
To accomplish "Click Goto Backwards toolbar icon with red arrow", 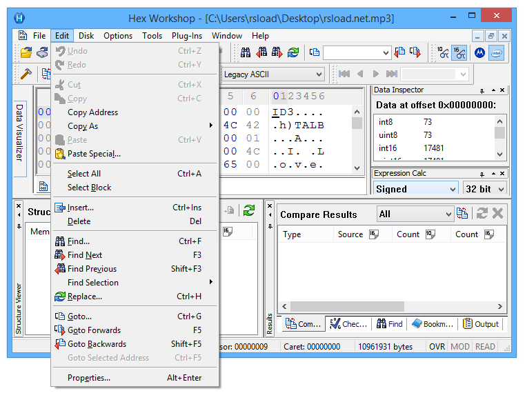I will tap(399, 52).
